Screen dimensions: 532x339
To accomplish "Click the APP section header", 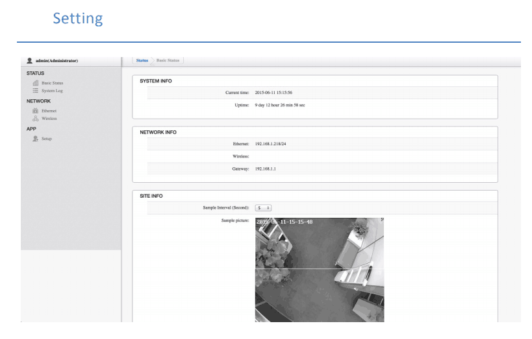I will pos(31,129).
